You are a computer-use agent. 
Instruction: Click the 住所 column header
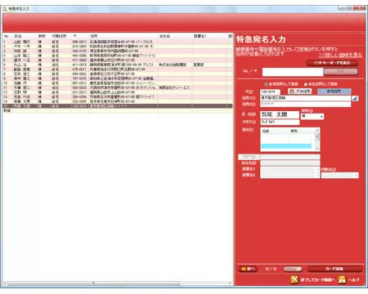point(93,36)
